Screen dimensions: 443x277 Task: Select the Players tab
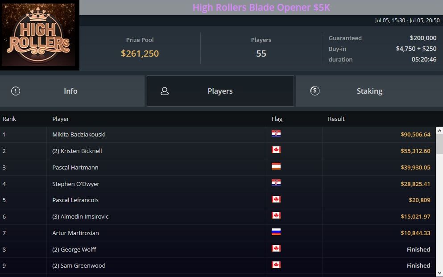(220, 91)
